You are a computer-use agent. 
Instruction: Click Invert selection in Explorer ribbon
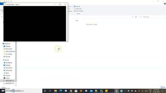(x=78, y=11)
